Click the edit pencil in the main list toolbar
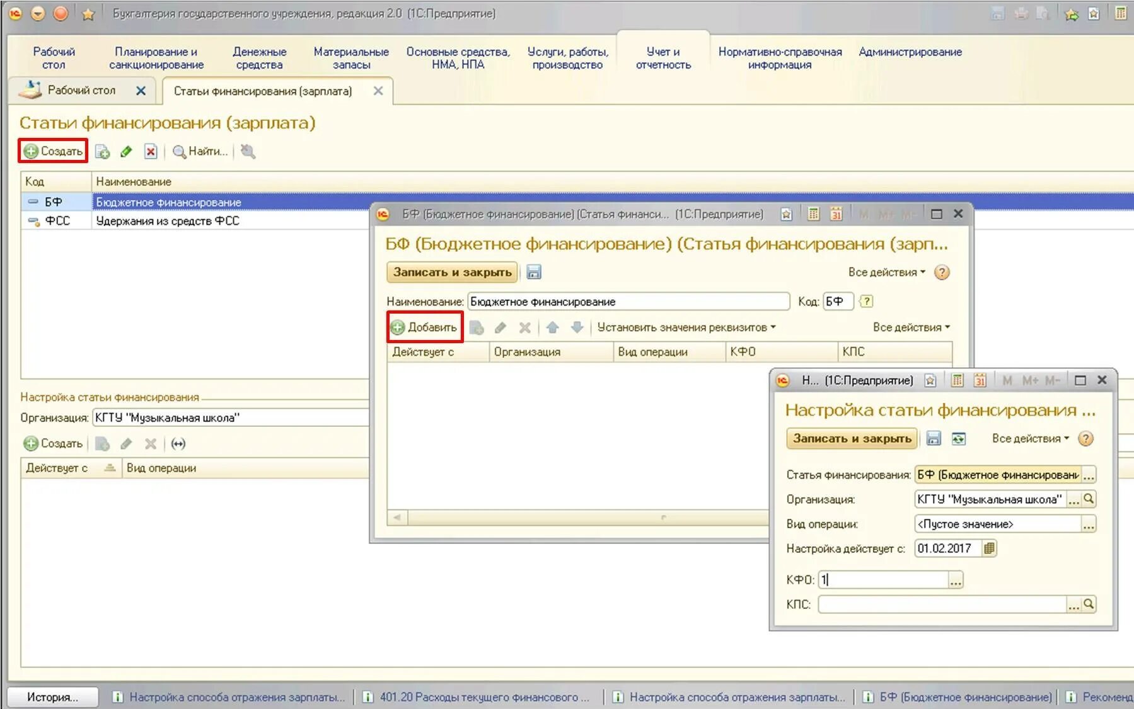 126,152
